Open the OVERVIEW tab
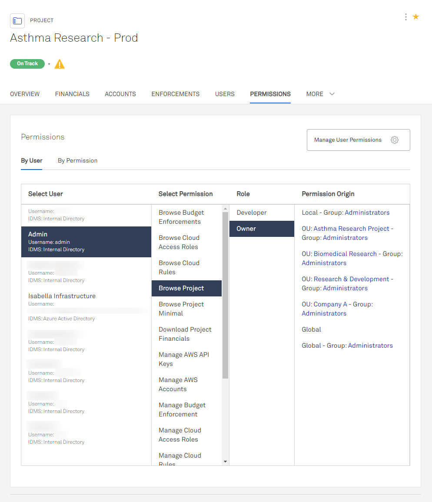Viewport: 432px width, 502px height. pos(25,94)
